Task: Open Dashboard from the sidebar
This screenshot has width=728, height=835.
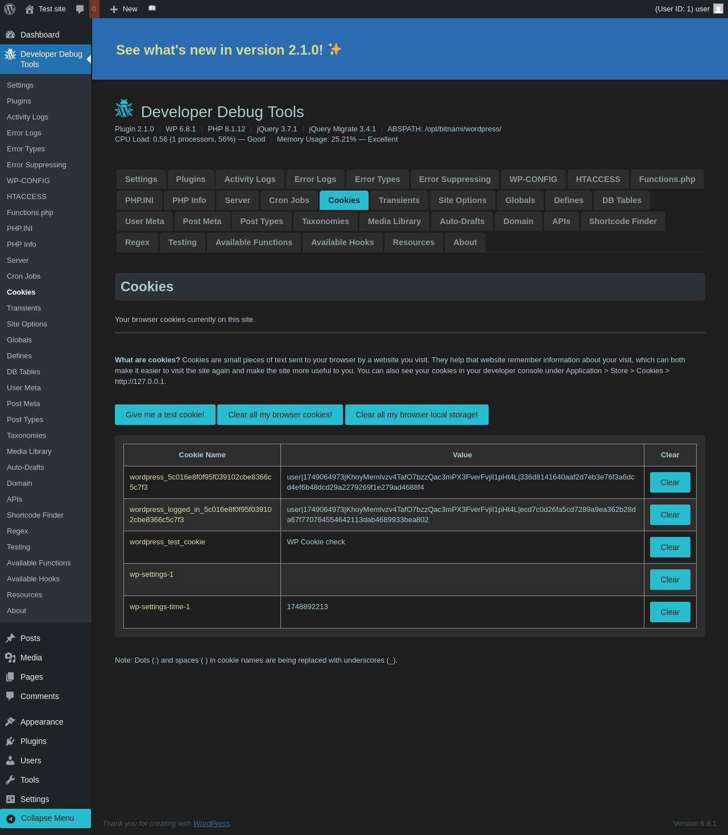Action: click(x=39, y=35)
